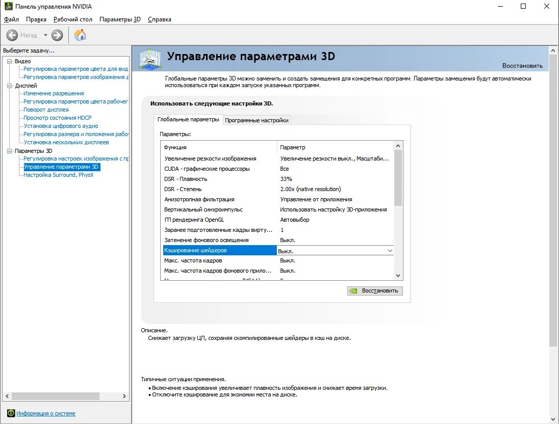559x424 pixels.
Task: Click settings list scroll-up arrow
Action: point(398,146)
